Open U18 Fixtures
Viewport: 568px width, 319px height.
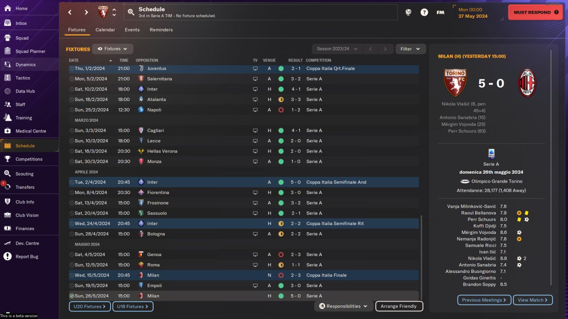pos(133,306)
